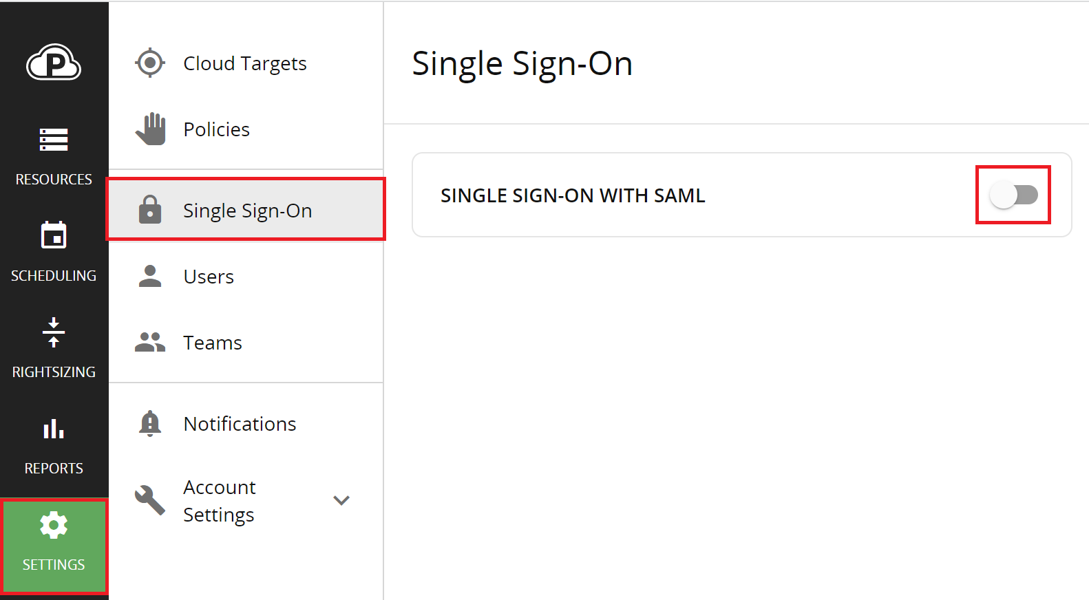Click the Account Settings wrench icon
This screenshot has height=600, width=1089.
coord(150,500)
